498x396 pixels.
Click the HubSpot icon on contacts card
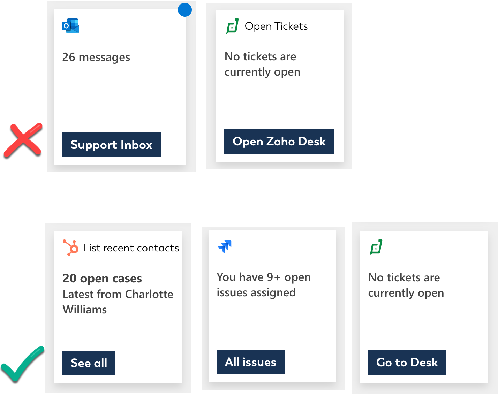tap(71, 247)
